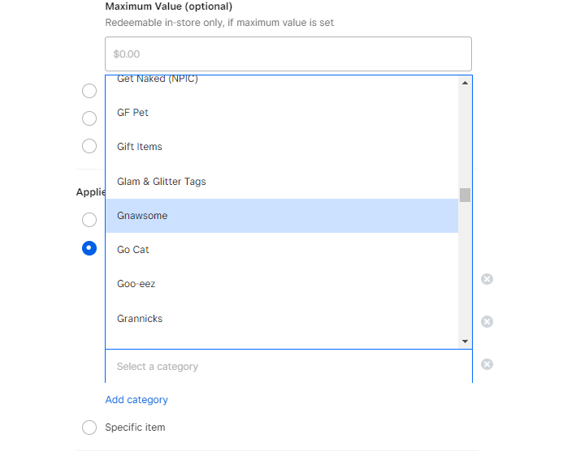563x451 pixels.
Task: Open the Select a category combo box
Action: pyautogui.click(x=288, y=367)
